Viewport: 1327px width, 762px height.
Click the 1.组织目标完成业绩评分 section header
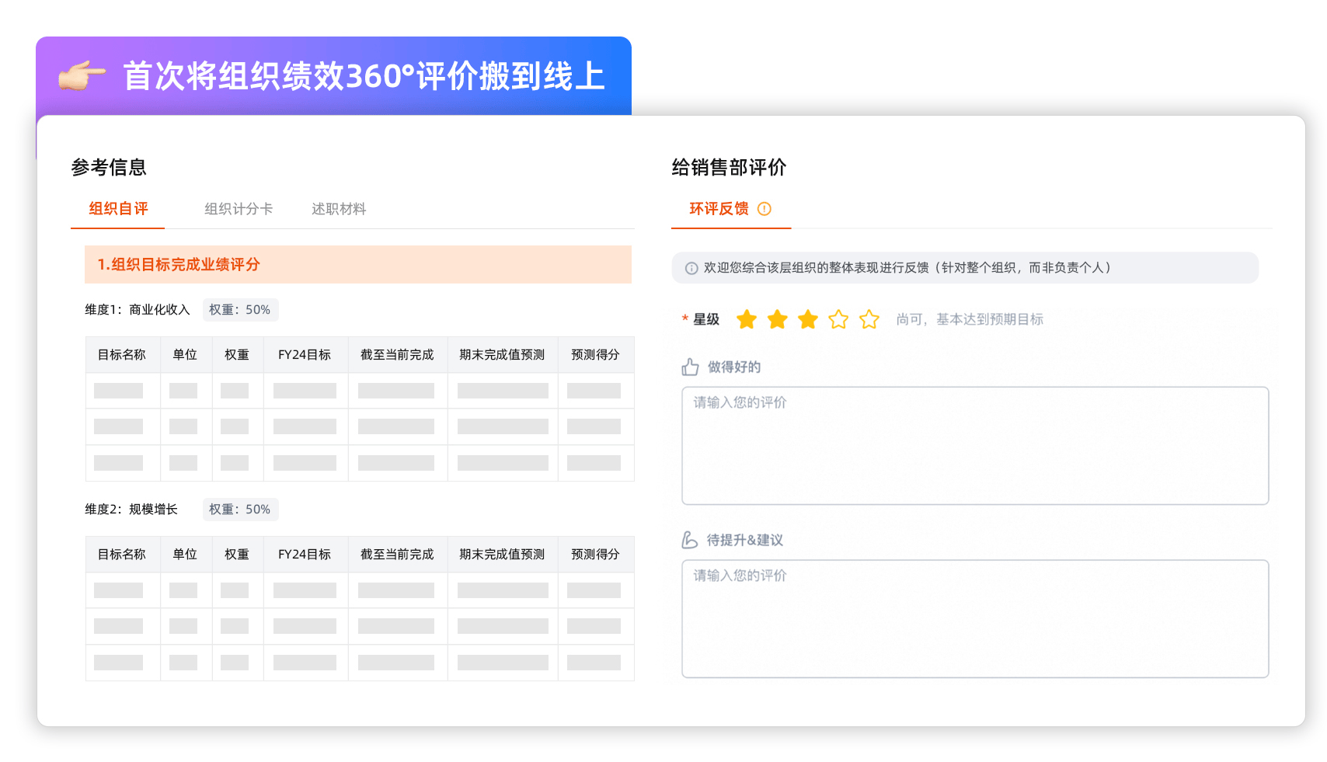(x=358, y=264)
